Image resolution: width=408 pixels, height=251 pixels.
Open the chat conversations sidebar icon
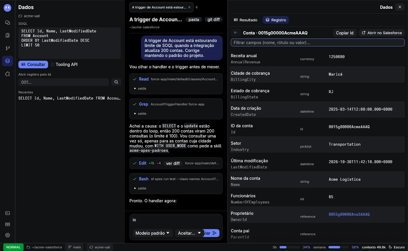(8, 22)
